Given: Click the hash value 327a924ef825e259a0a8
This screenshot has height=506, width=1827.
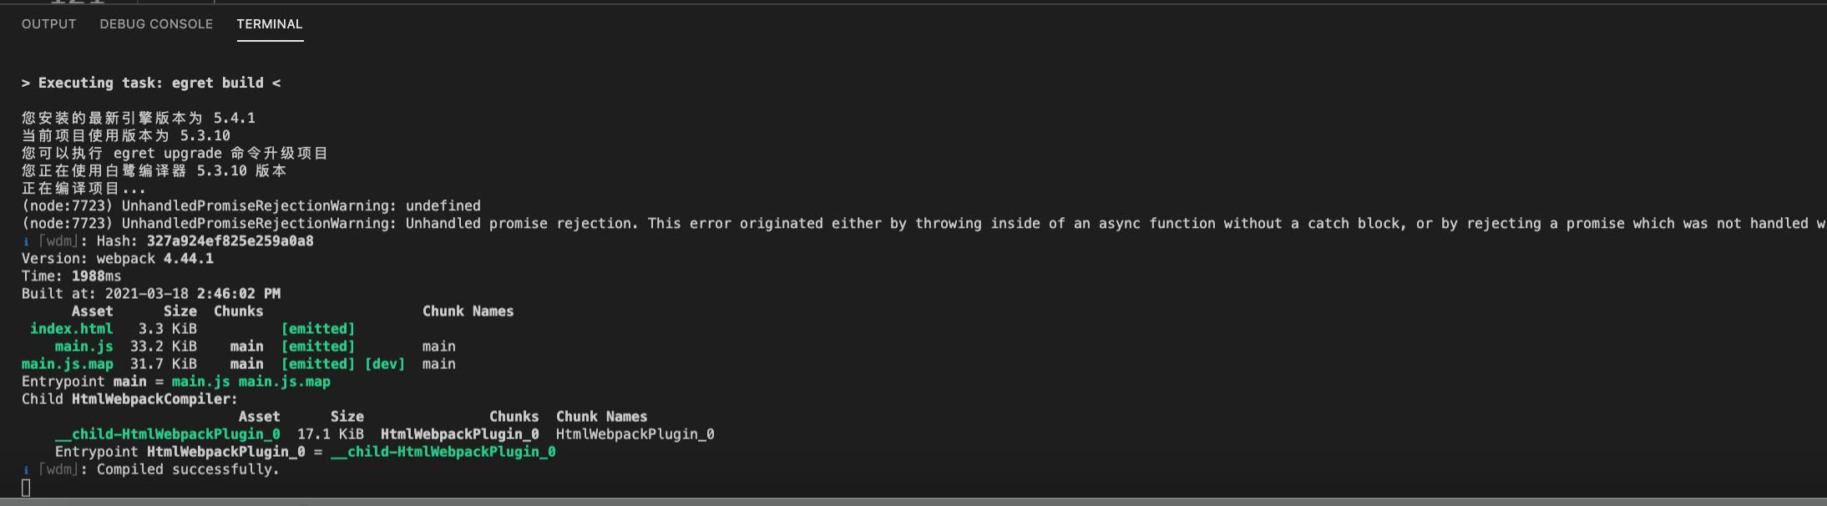Looking at the screenshot, I should [x=230, y=241].
